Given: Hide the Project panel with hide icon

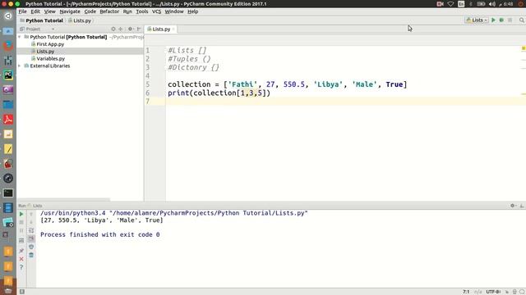Looking at the screenshot, I should coord(139,29).
